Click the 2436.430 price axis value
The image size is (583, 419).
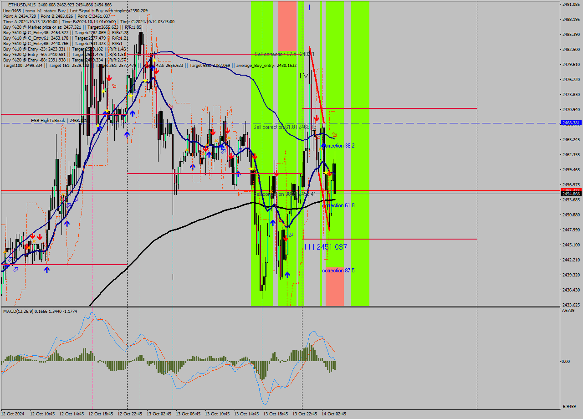[x=571, y=290]
